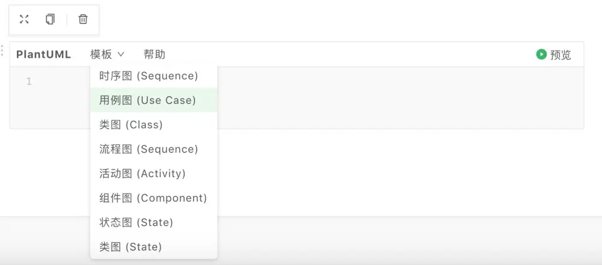This screenshot has height=265, width=602.
Task: Click line number 1 in the gutter
Action: coord(29,82)
